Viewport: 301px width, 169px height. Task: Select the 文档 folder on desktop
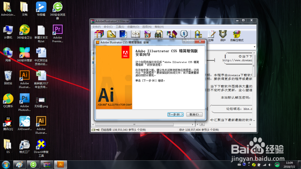tap(25, 9)
